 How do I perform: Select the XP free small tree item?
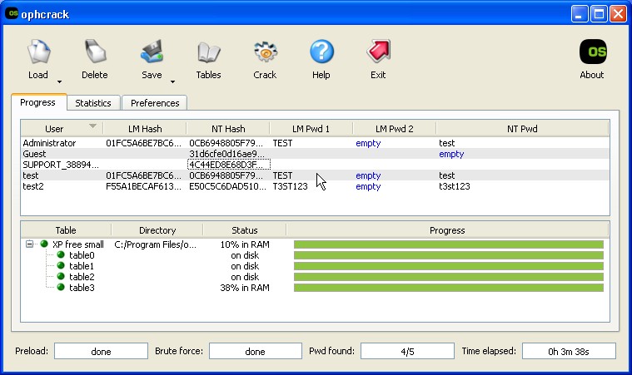point(77,244)
